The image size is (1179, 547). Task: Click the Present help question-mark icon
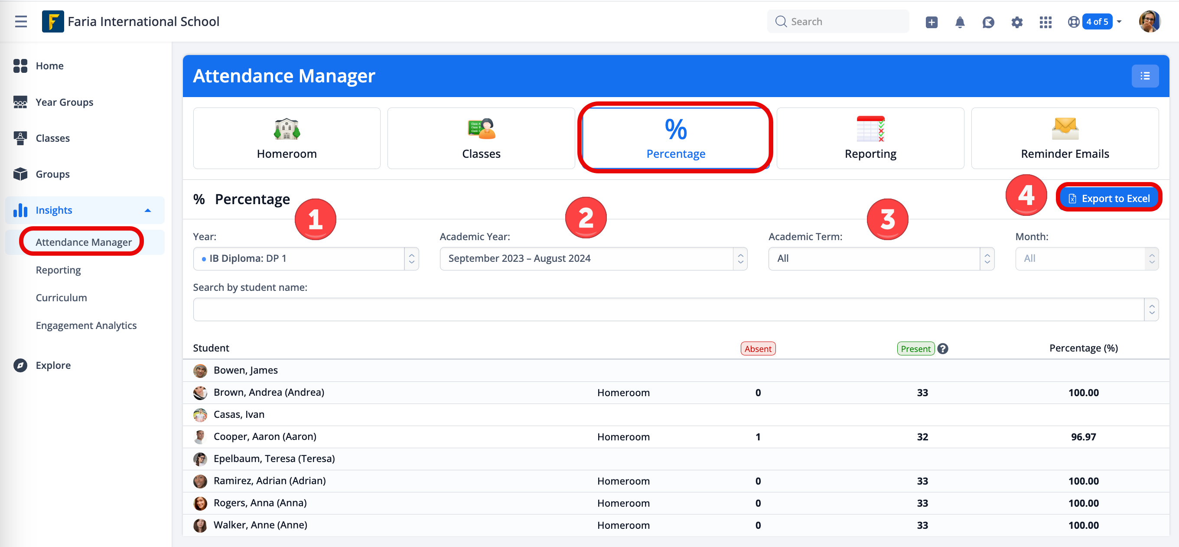[x=943, y=349]
